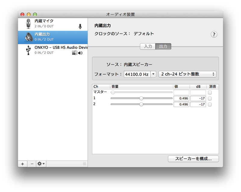Click the マスター value field
This screenshot has height=192, width=241.
(x=181, y=92)
